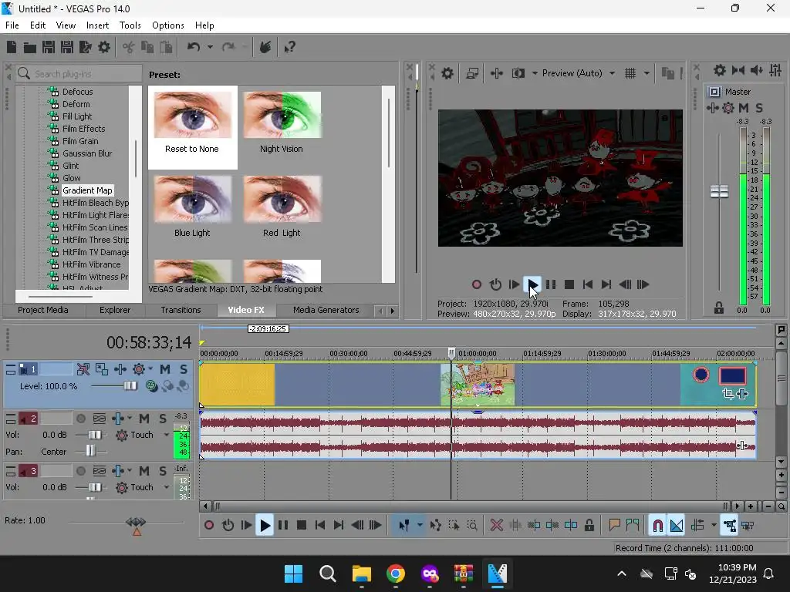Image resolution: width=790 pixels, height=592 pixels.
Task: Click Stop in timeline transport bar
Action: point(302,526)
